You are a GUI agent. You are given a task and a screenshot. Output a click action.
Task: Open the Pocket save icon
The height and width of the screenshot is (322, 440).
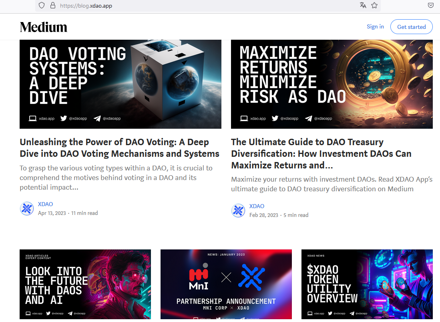(x=431, y=5)
